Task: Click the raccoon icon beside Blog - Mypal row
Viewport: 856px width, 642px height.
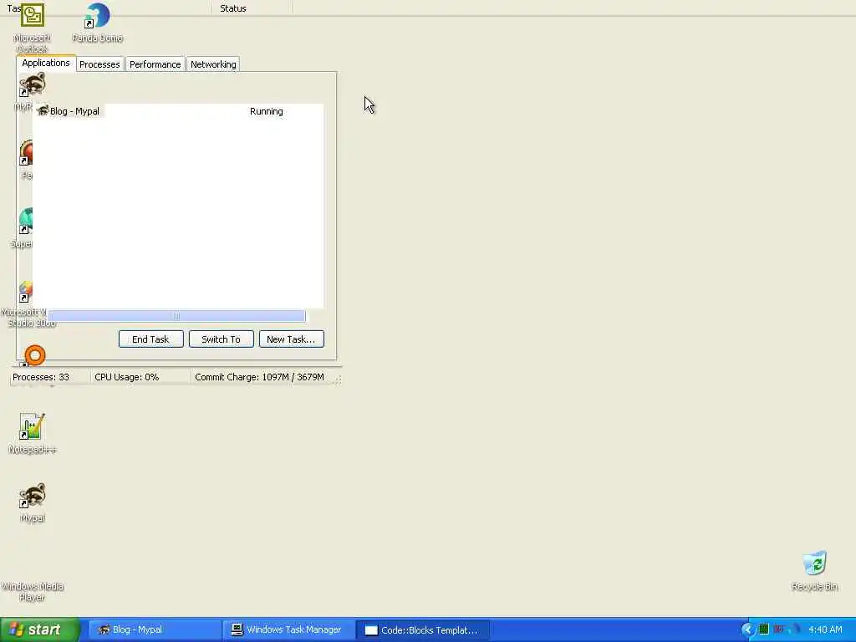Action: tap(43, 111)
